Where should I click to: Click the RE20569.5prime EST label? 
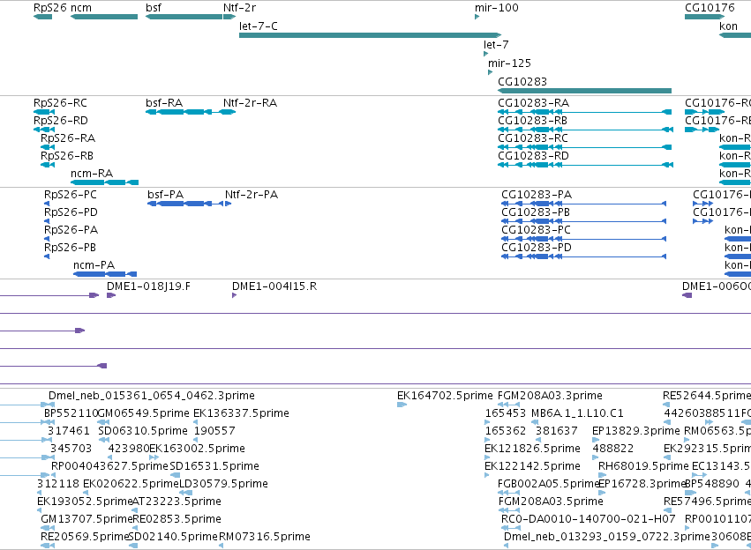click(x=86, y=537)
